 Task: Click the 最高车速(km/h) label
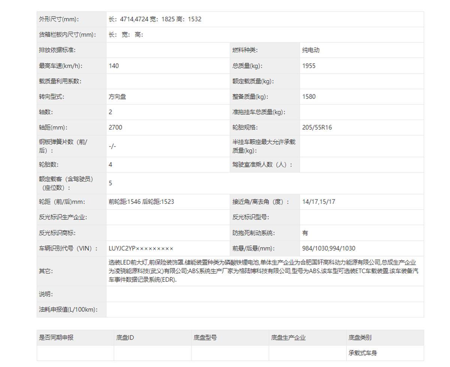[60, 66]
